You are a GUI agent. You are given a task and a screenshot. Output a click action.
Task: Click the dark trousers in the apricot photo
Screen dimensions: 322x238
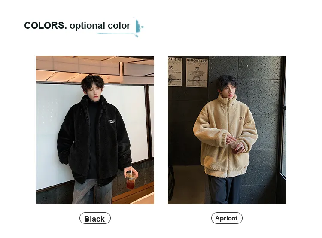click(225, 189)
